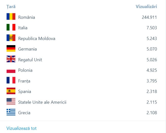Click the Țară column header
The image size is (166, 133).
11,6
